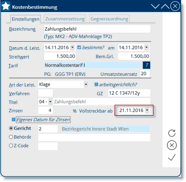Click the refresh circular arrow icon
Viewport: 186px width, 182px height.
[172, 133]
